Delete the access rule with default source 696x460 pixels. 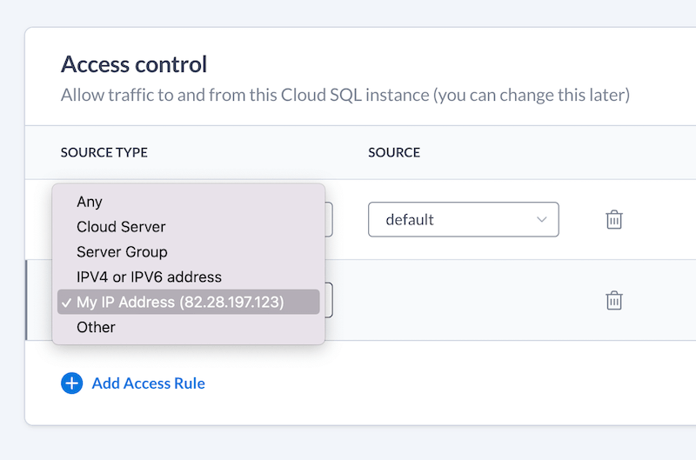pyautogui.click(x=614, y=220)
